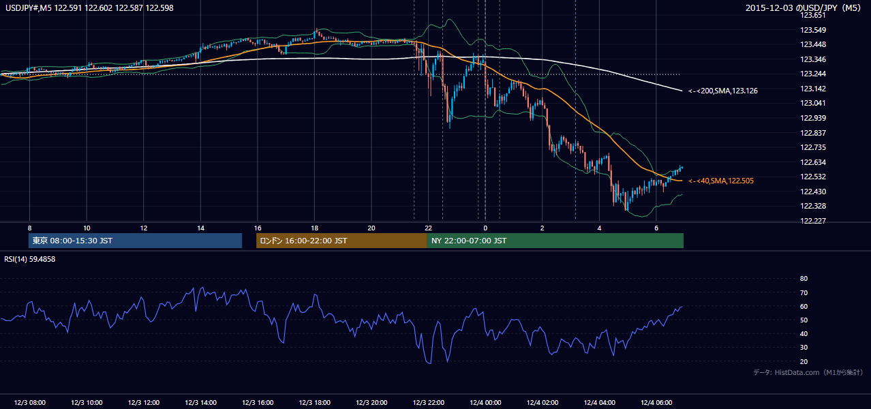Click the RSI(14) 59.4858 indicator label
The image size is (871, 409).
pos(29,259)
